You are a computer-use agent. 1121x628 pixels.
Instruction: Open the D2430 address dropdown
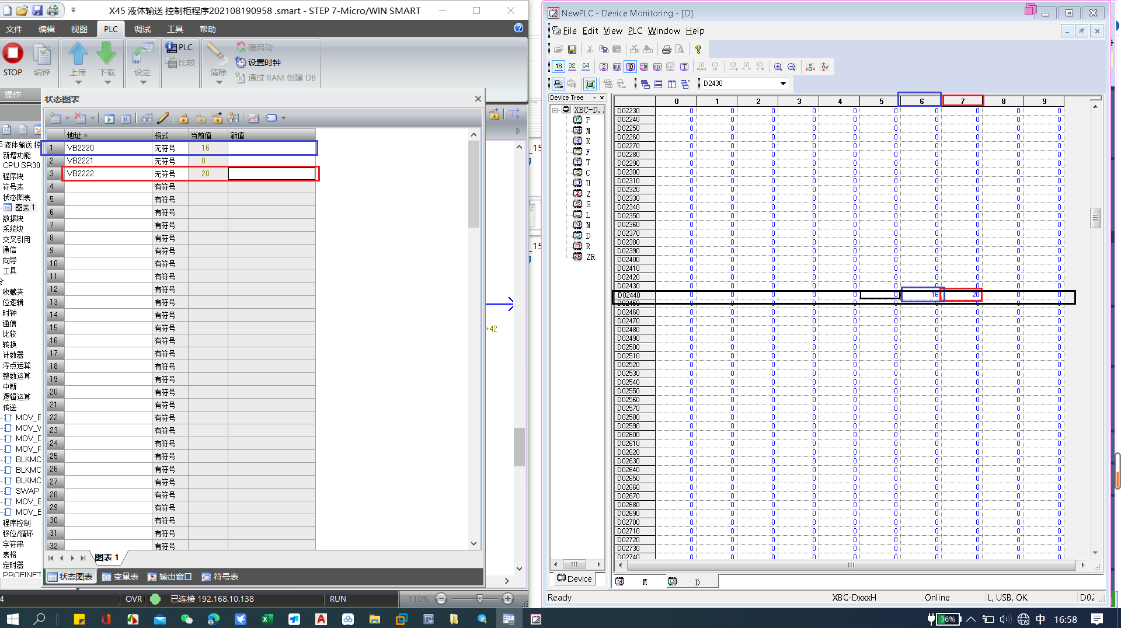click(x=783, y=84)
